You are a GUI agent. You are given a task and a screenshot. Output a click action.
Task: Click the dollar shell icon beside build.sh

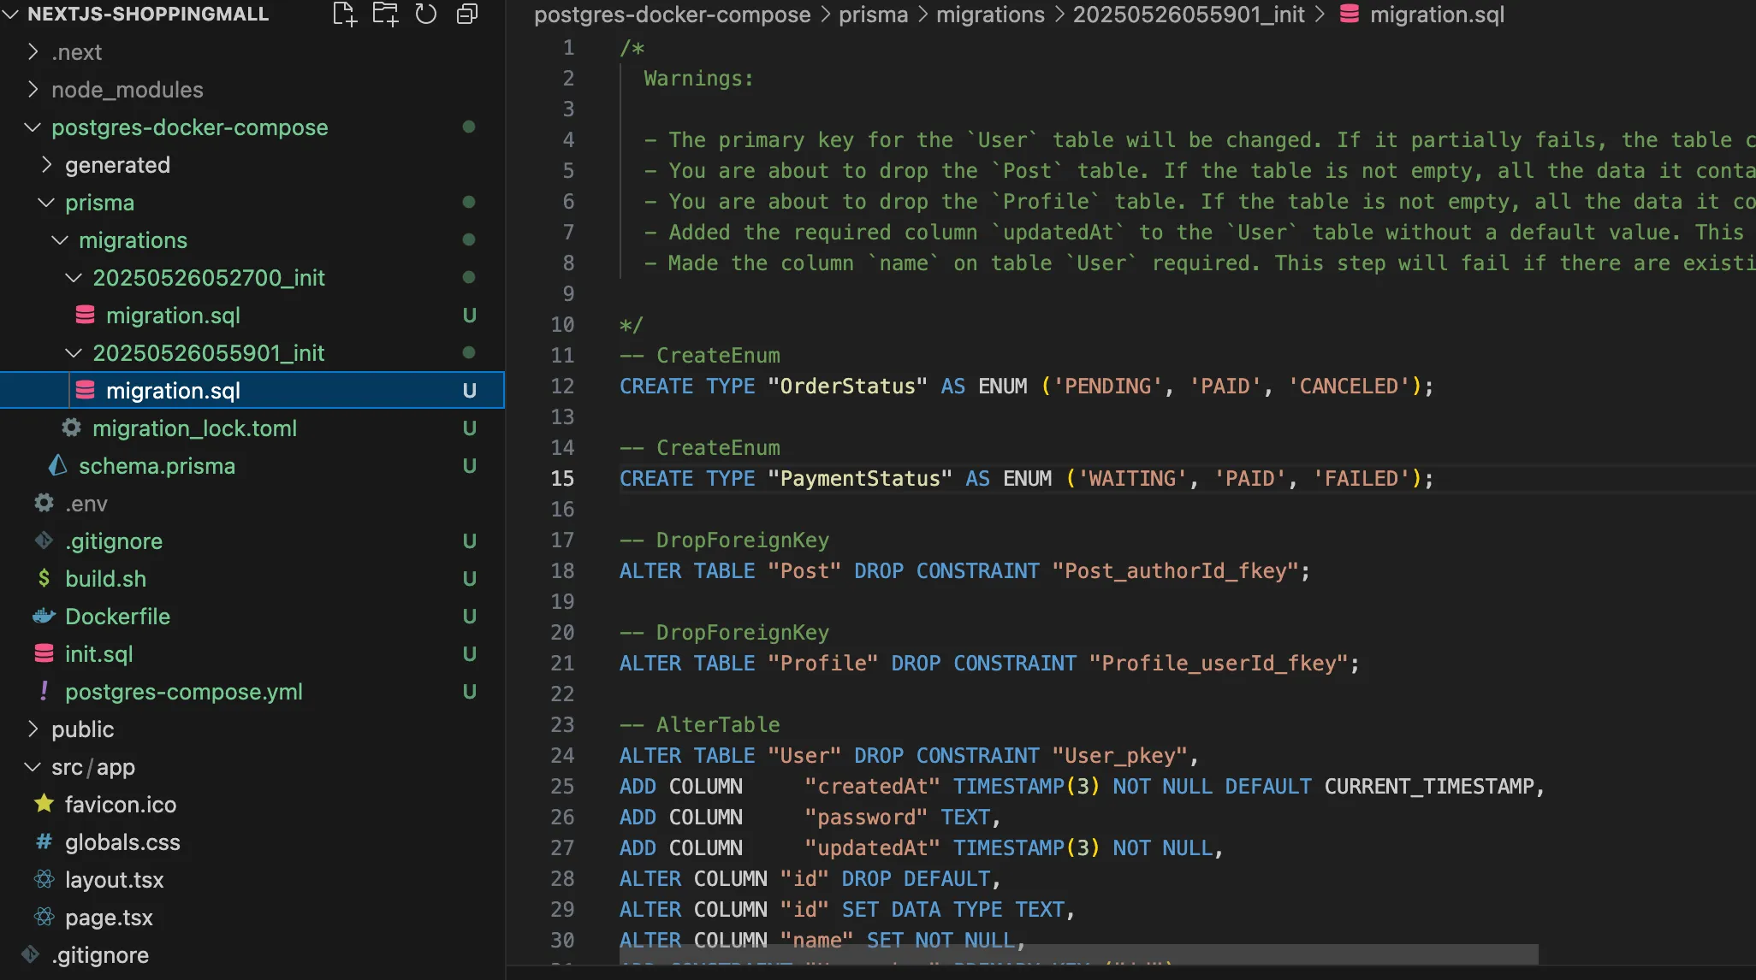(44, 578)
